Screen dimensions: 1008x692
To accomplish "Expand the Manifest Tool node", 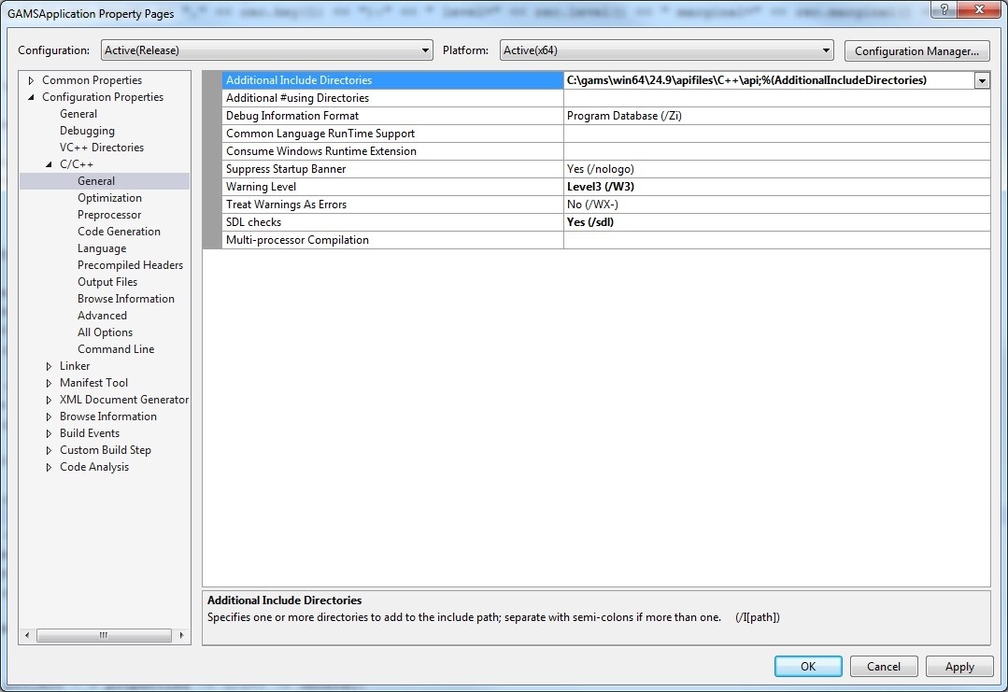I will point(49,383).
